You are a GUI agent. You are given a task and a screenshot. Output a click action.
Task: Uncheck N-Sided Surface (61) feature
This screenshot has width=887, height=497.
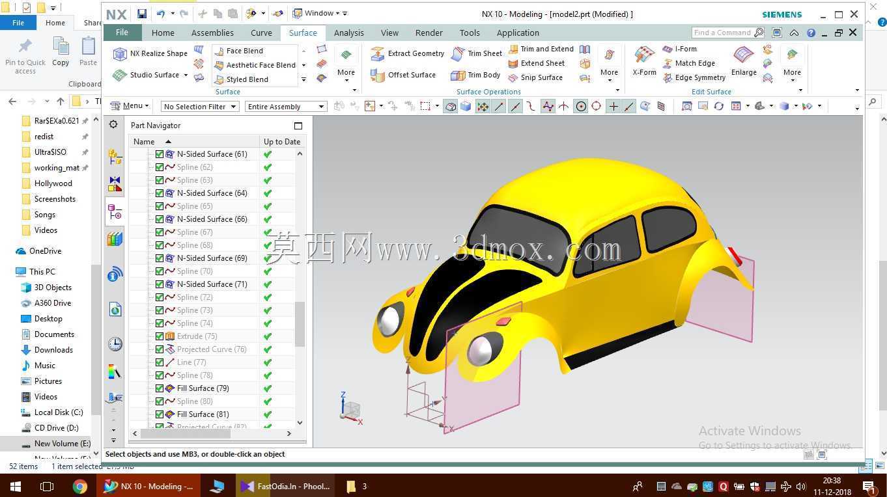(x=160, y=154)
